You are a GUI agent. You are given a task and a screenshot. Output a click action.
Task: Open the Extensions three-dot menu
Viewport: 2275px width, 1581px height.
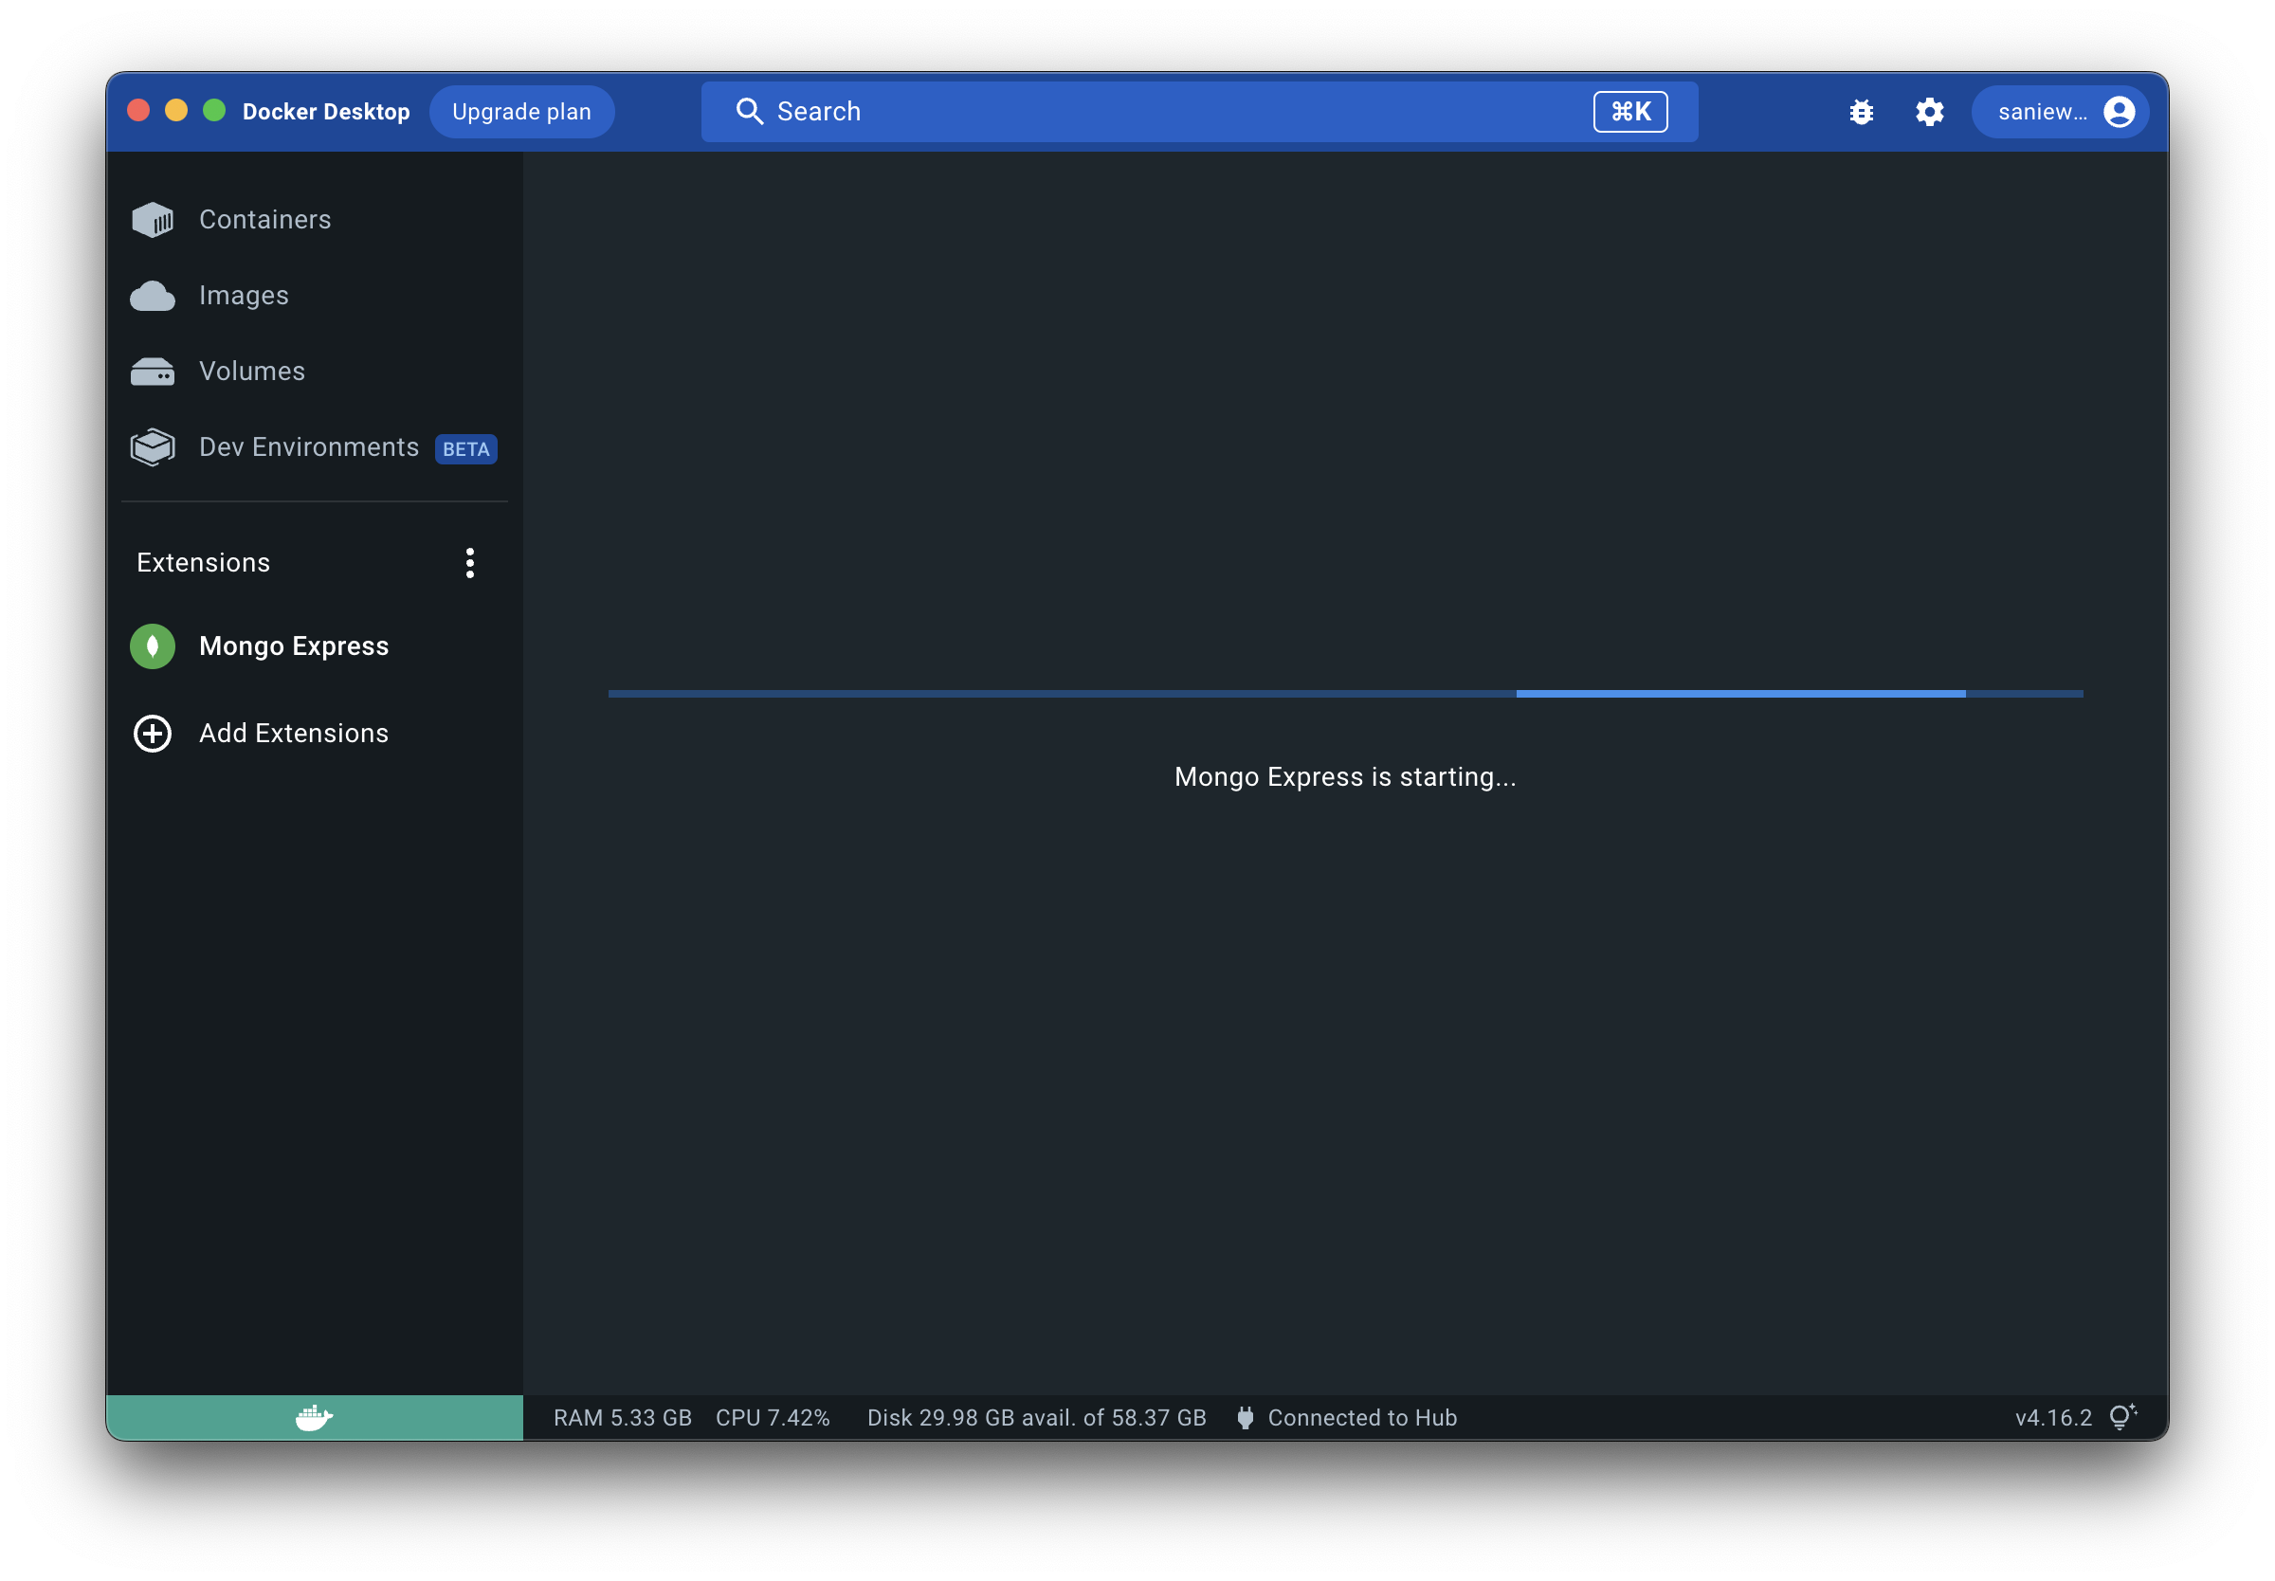469,563
